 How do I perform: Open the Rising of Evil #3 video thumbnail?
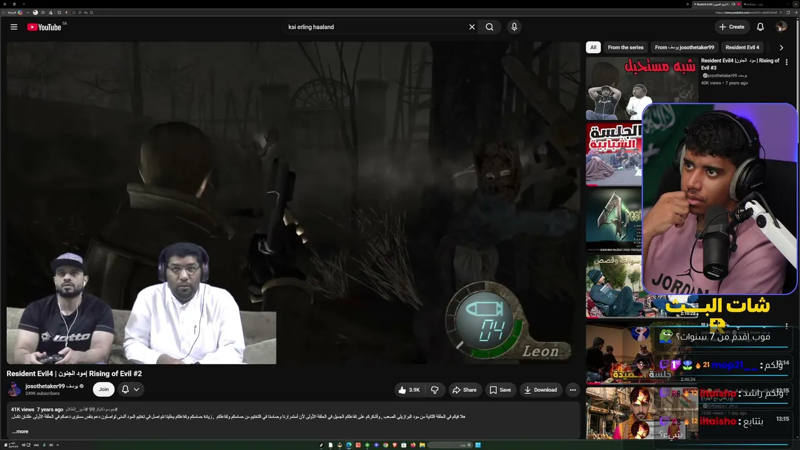[642, 88]
